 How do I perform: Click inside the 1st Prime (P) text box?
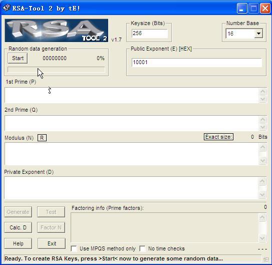pyautogui.click(x=132, y=95)
